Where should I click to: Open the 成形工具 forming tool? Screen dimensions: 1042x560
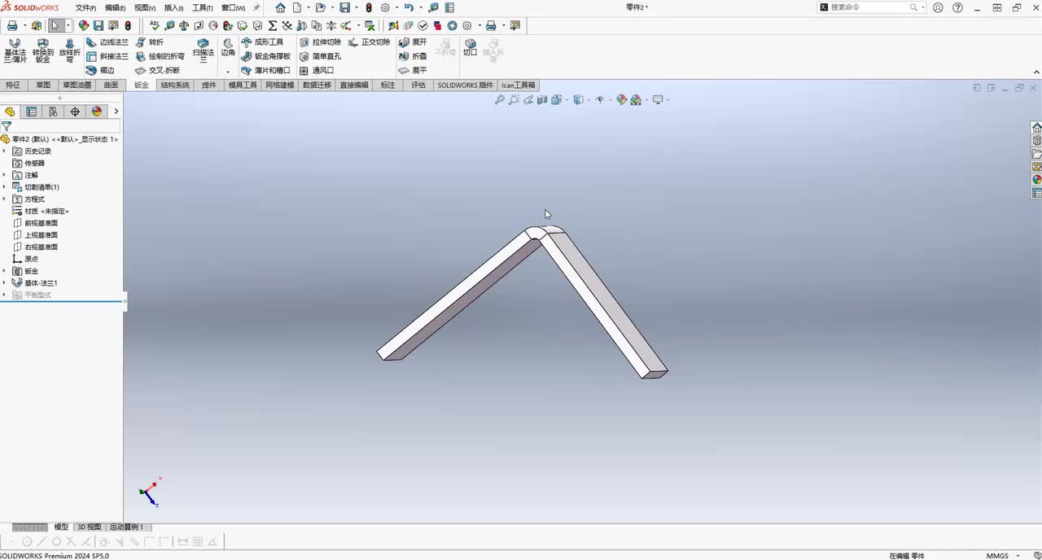point(262,42)
